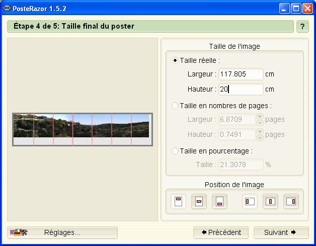This screenshot has width=316, height=246.
Task: Align image to the left
Action: [250, 201]
